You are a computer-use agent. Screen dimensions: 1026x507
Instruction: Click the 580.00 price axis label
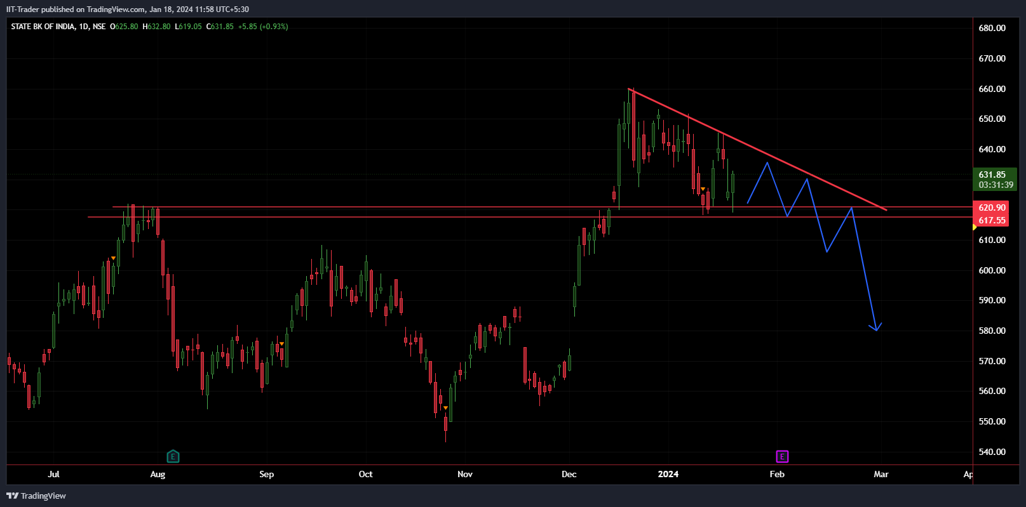coord(992,331)
